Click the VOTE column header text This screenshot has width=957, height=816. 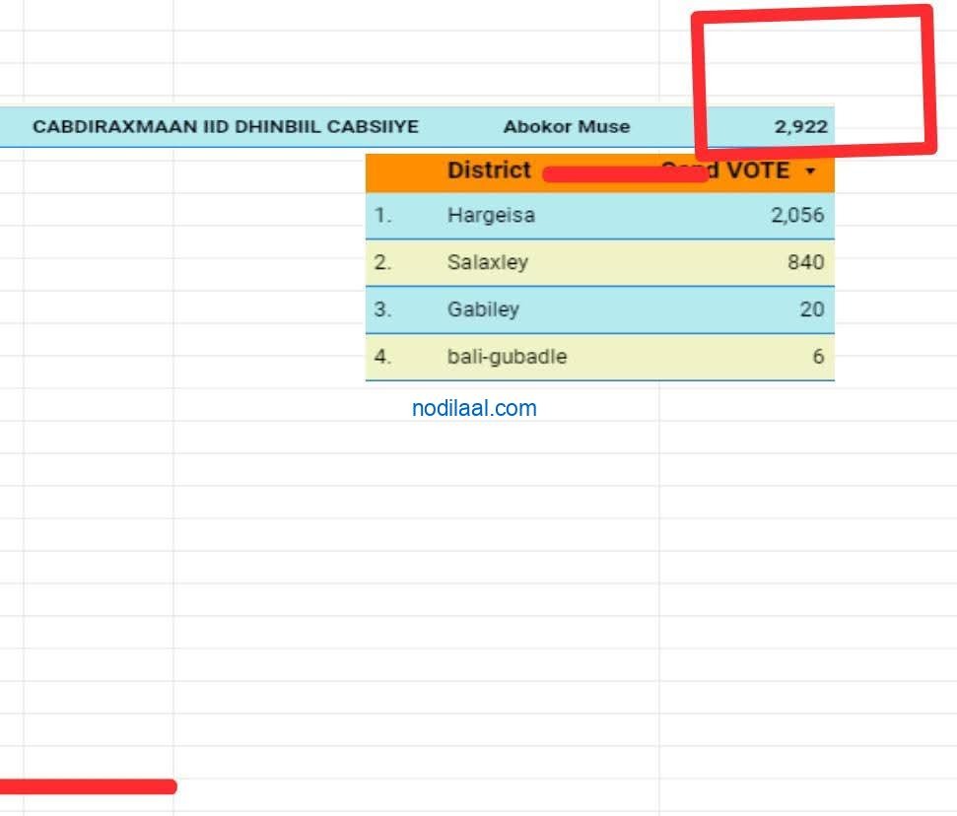[x=756, y=170]
